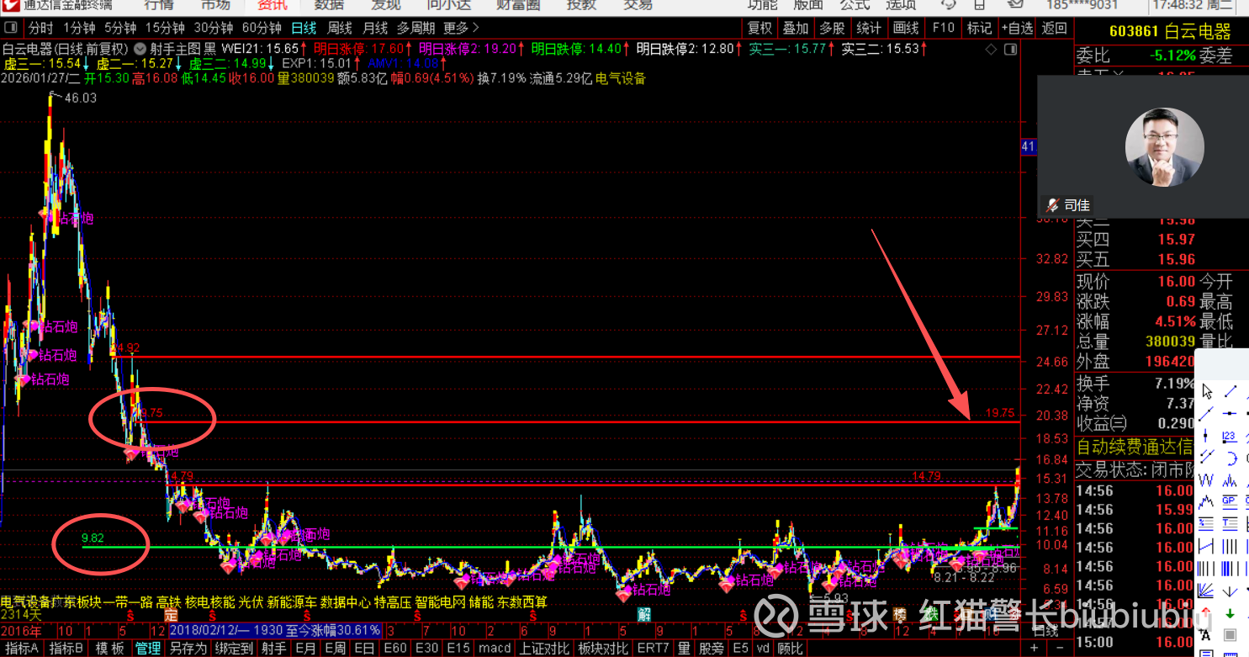Click the plus zoom button at chart bottom
This screenshot has height=657, width=1249.
1035,648
